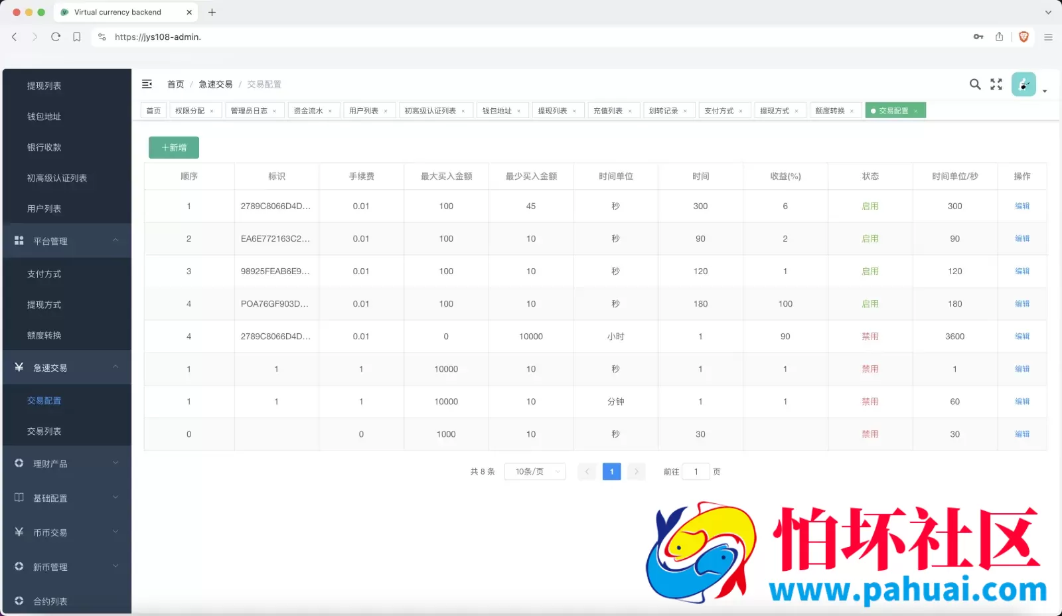Close the 资金流水 tag
The height and width of the screenshot is (616, 1062).
pyautogui.click(x=330, y=112)
